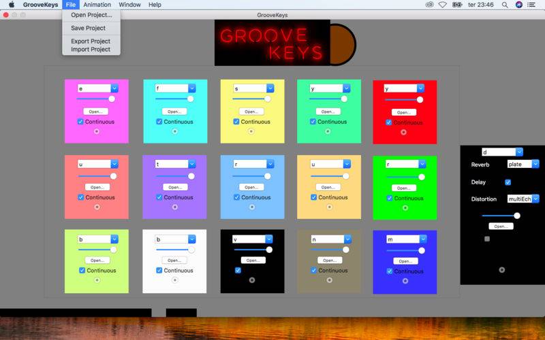Click gray square in effects panel
545x340 pixels.
[x=487, y=239]
